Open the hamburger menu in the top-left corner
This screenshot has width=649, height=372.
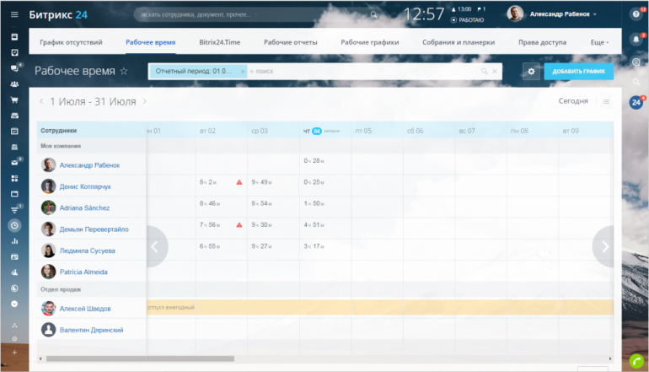(13, 14)
